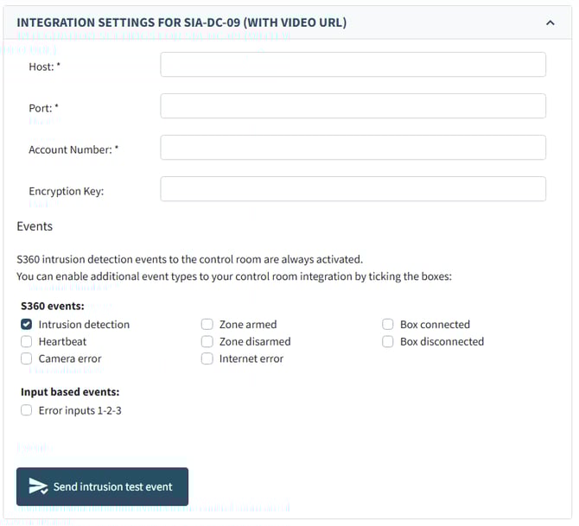Collapse the Integration Settings panel chevron
Screen dimensions: 579x526
(x=550, y=23)
